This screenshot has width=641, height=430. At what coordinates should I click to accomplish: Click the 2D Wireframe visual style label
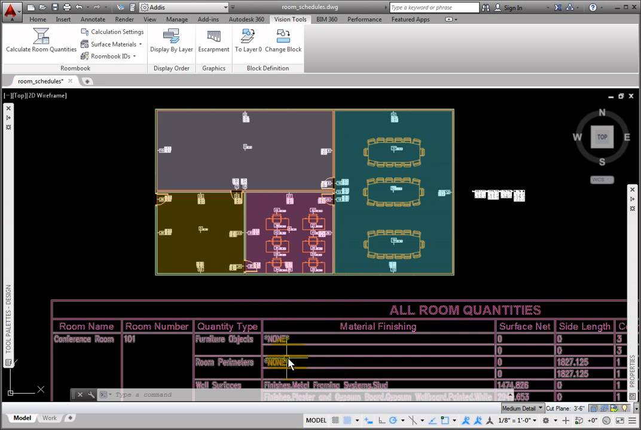(46, 96)
